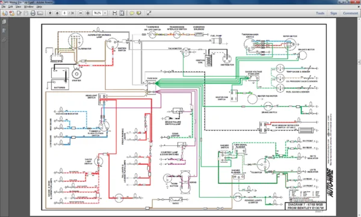
Task: Click the TACHOMETER label in the diagram
Action: coord(175,49)
